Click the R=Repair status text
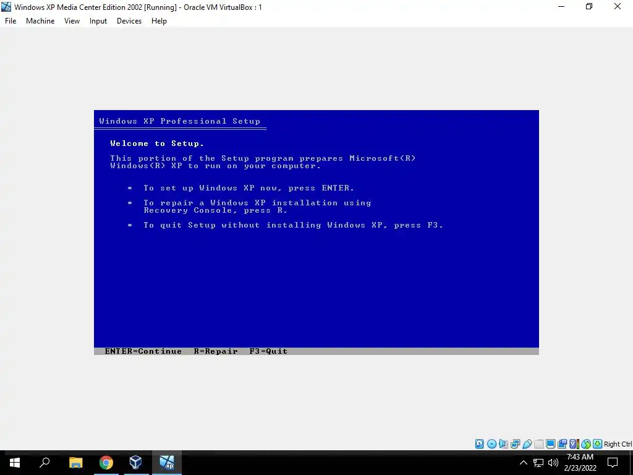The width and height of the screenshot is (633, 475). [216, 351]
